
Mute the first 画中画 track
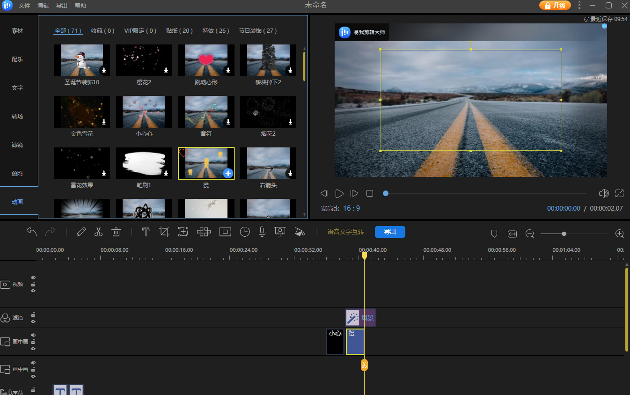point(33,335)
